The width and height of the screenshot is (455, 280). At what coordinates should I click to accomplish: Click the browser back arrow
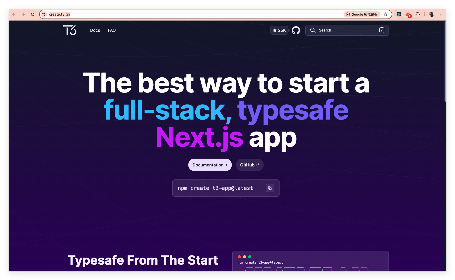[14, 14]
